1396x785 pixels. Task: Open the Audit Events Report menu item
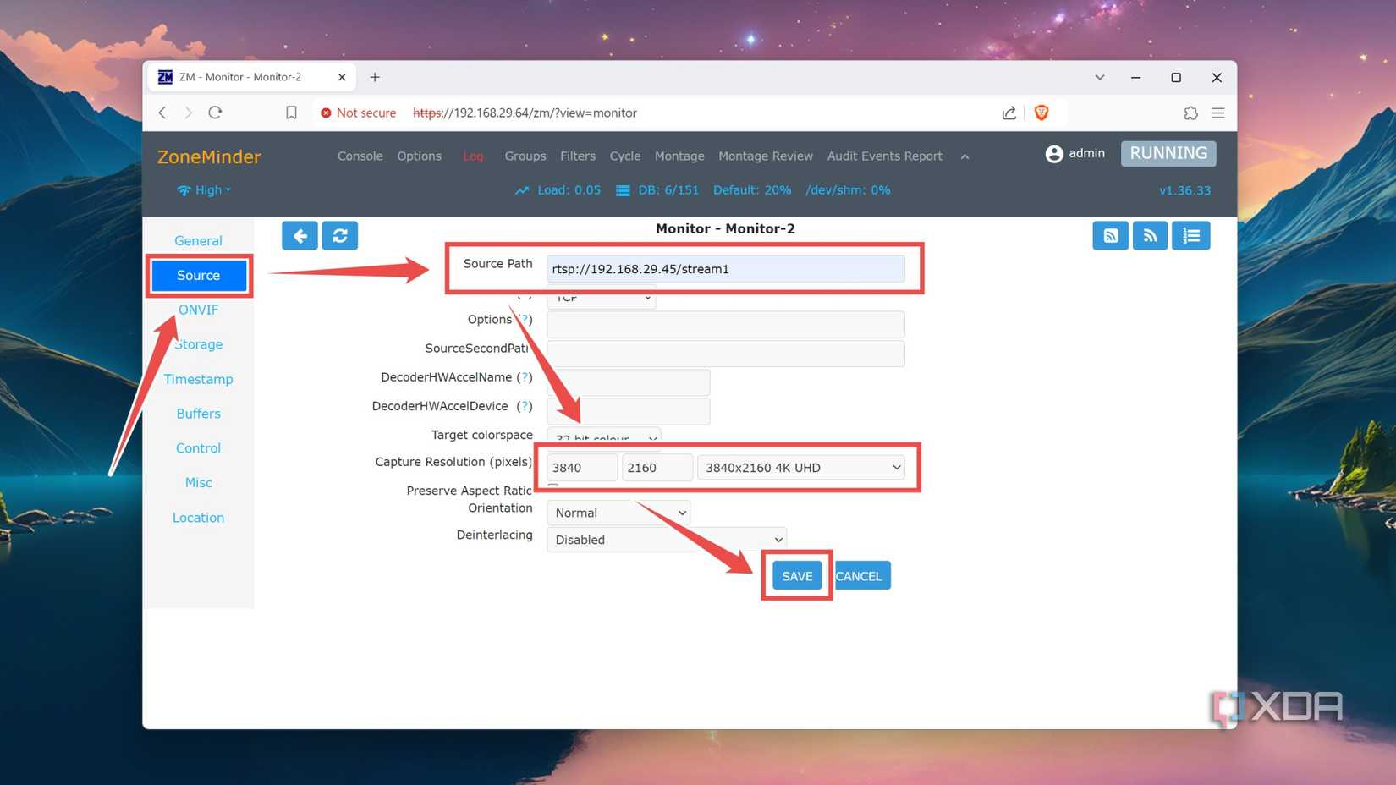tap(885, 156)
